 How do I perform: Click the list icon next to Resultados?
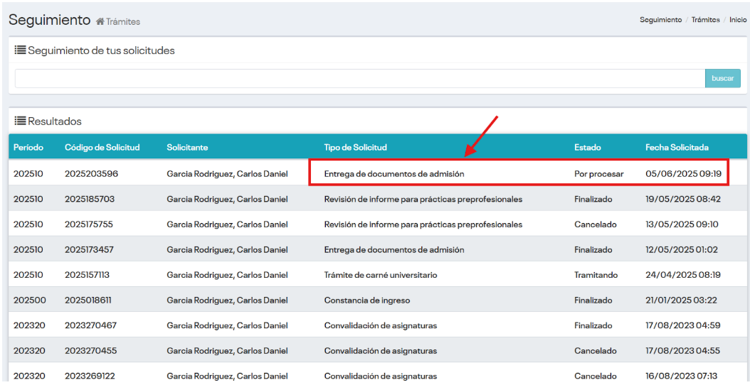[21, 121]
